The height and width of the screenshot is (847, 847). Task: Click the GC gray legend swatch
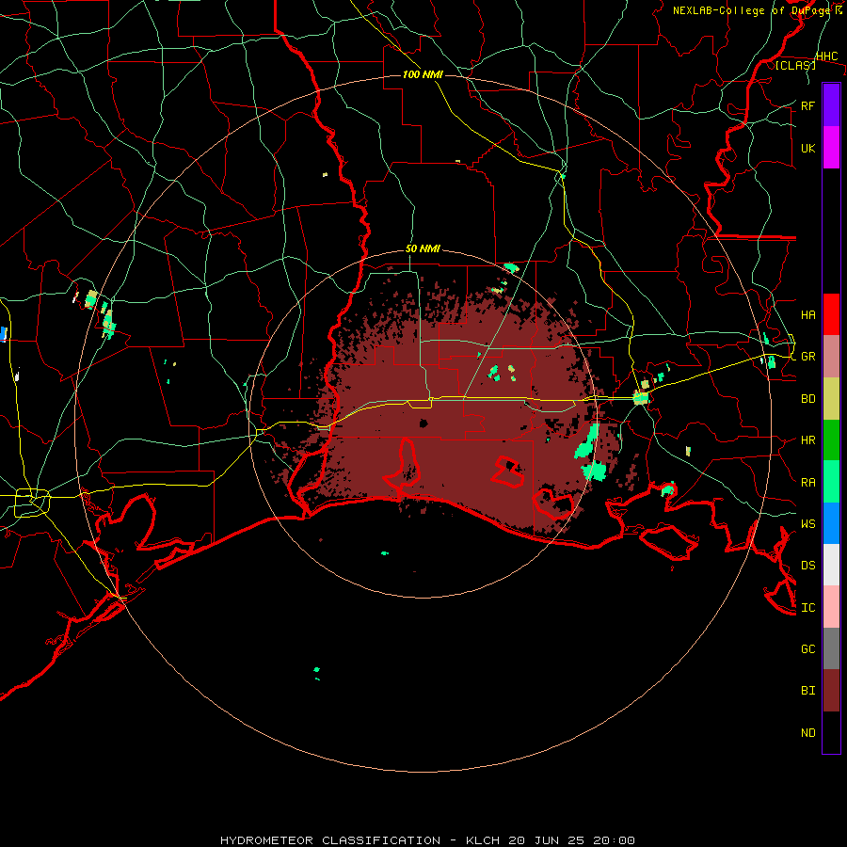(x=831, y=648)
